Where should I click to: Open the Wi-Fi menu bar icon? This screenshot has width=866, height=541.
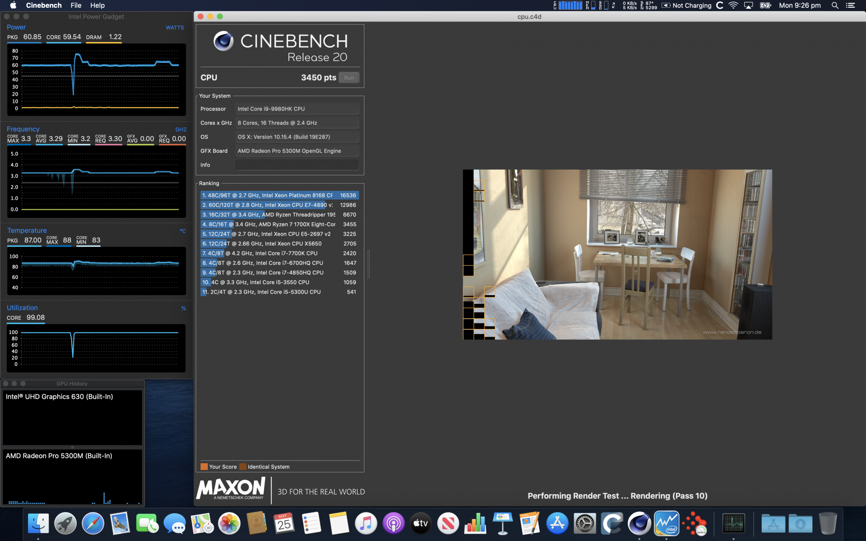point(733,5)
